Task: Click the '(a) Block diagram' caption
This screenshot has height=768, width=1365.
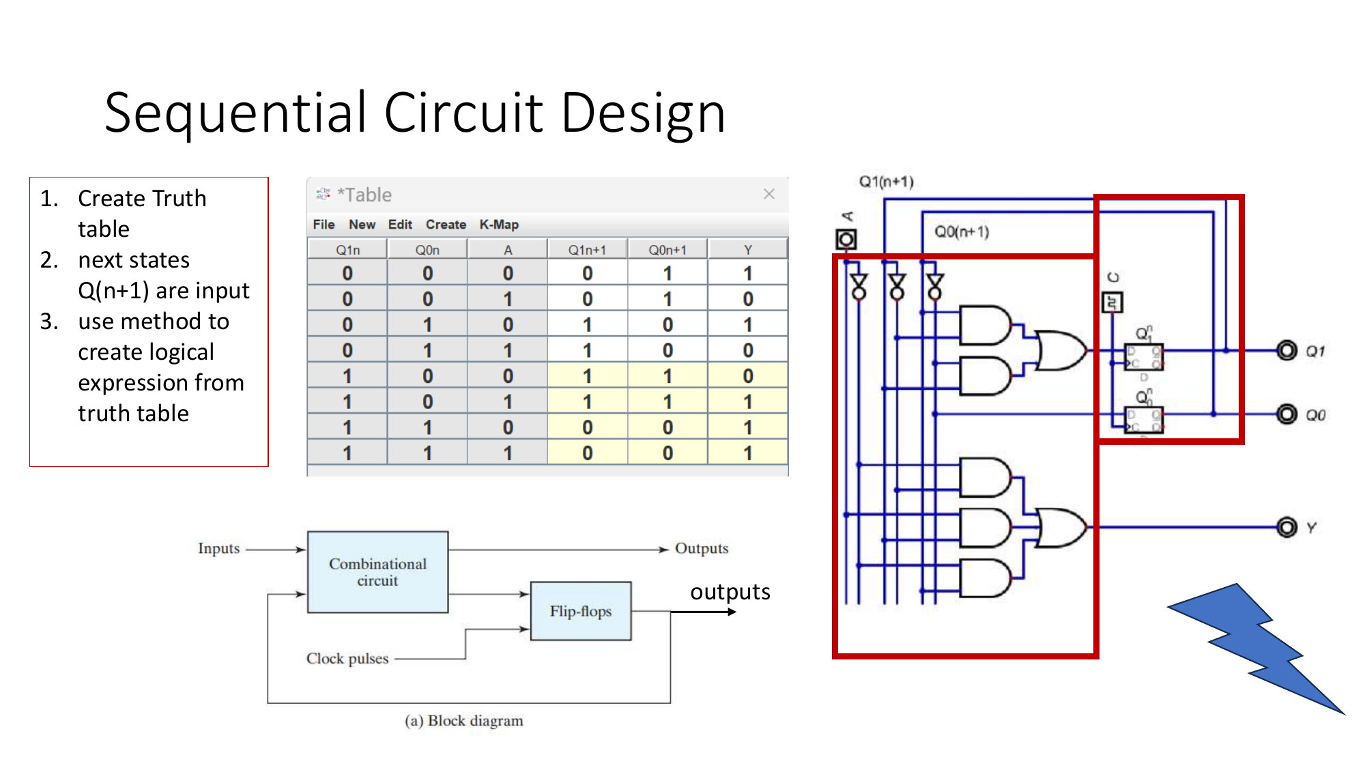Action: tap(464, 721)
